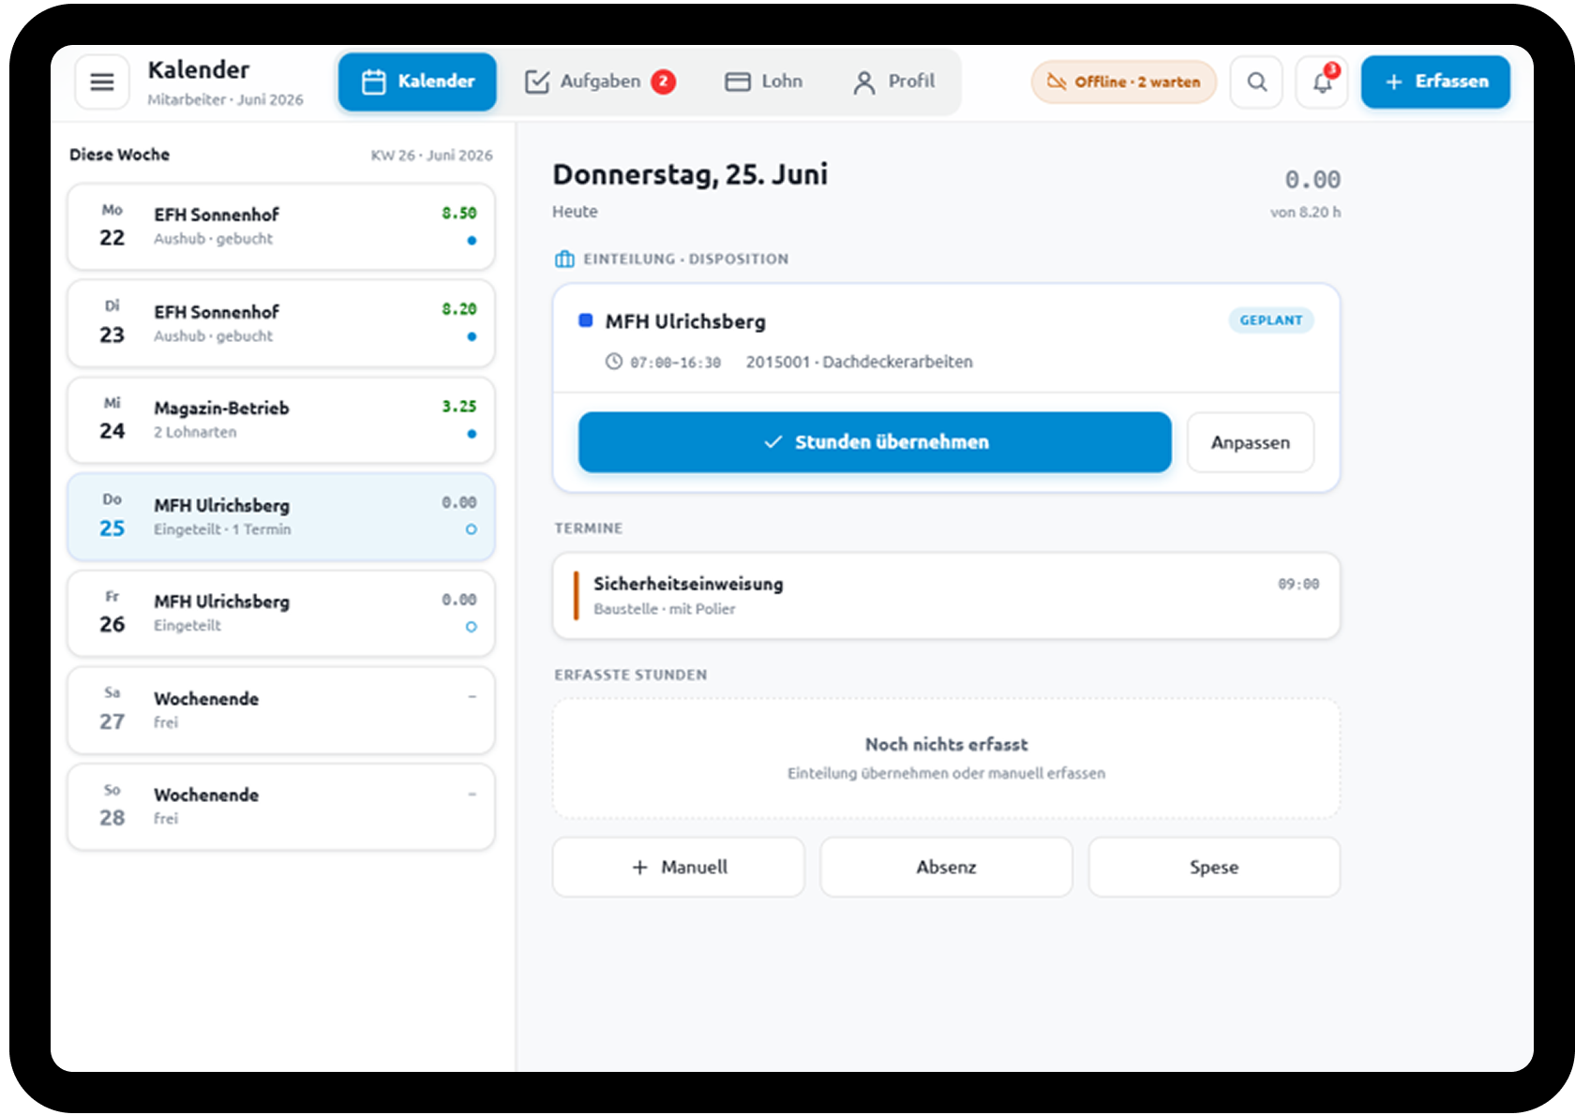Select Monday 22 EFH Sonnenhof card
This screenshot has height=1115, width=1575.
coord(281,227)
